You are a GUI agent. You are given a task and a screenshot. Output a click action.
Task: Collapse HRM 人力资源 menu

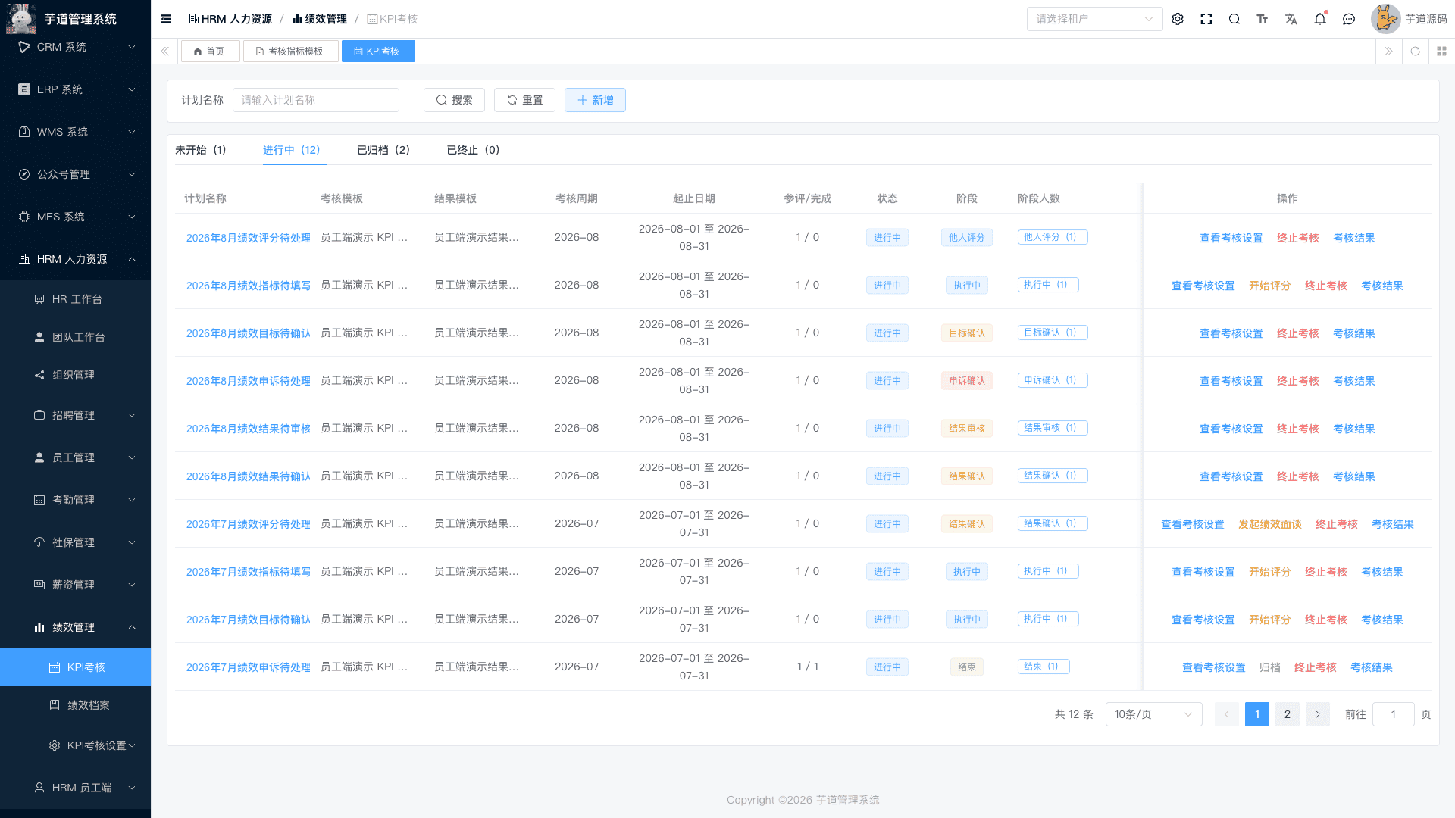tap(76, 259)
